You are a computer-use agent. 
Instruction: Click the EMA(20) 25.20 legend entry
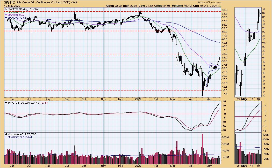(16, 12)
